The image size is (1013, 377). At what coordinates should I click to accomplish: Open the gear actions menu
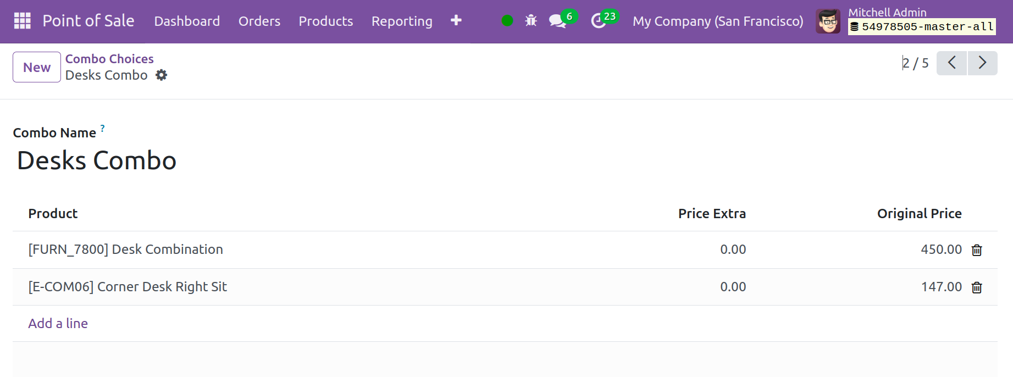pos(161,75)
